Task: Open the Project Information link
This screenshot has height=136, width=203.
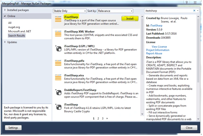Action: click(x=158, y=50)
